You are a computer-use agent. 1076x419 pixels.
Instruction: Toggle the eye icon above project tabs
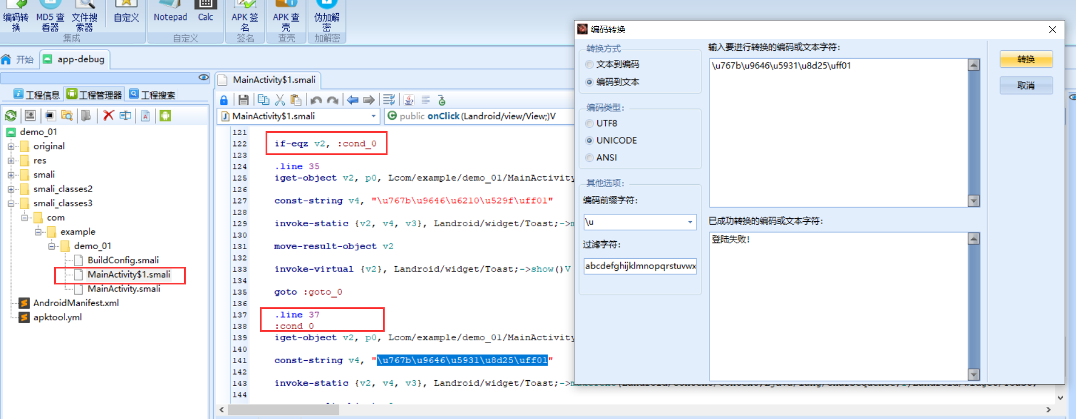tap(203, 78)
